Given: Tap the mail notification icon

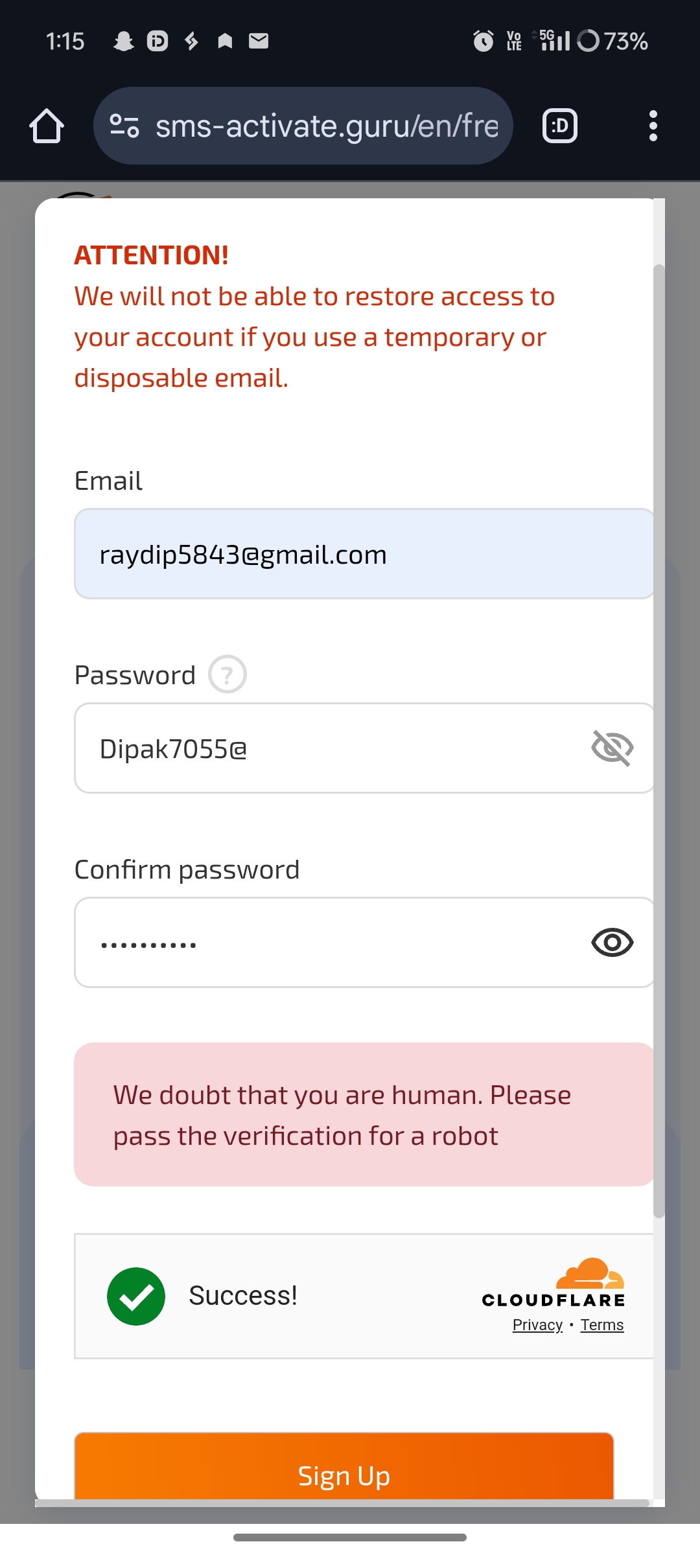Looking at the screenshot, I should click(259, 41).
